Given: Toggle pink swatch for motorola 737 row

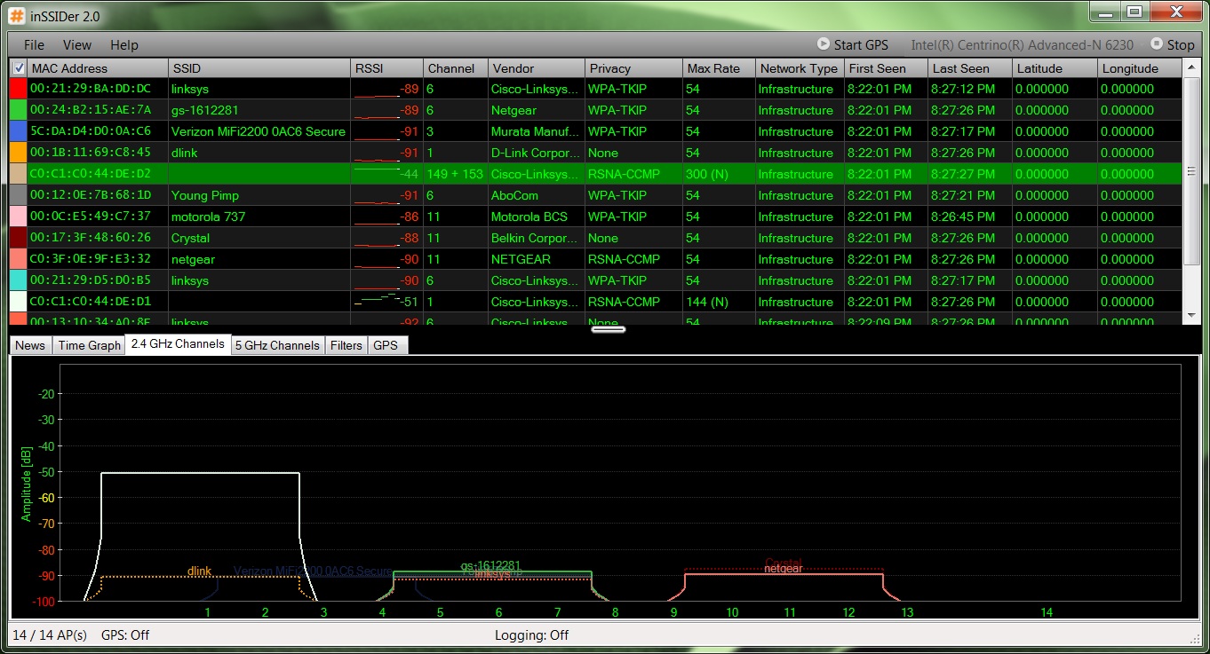Looking at the screenshot, I should click(18, 217).
